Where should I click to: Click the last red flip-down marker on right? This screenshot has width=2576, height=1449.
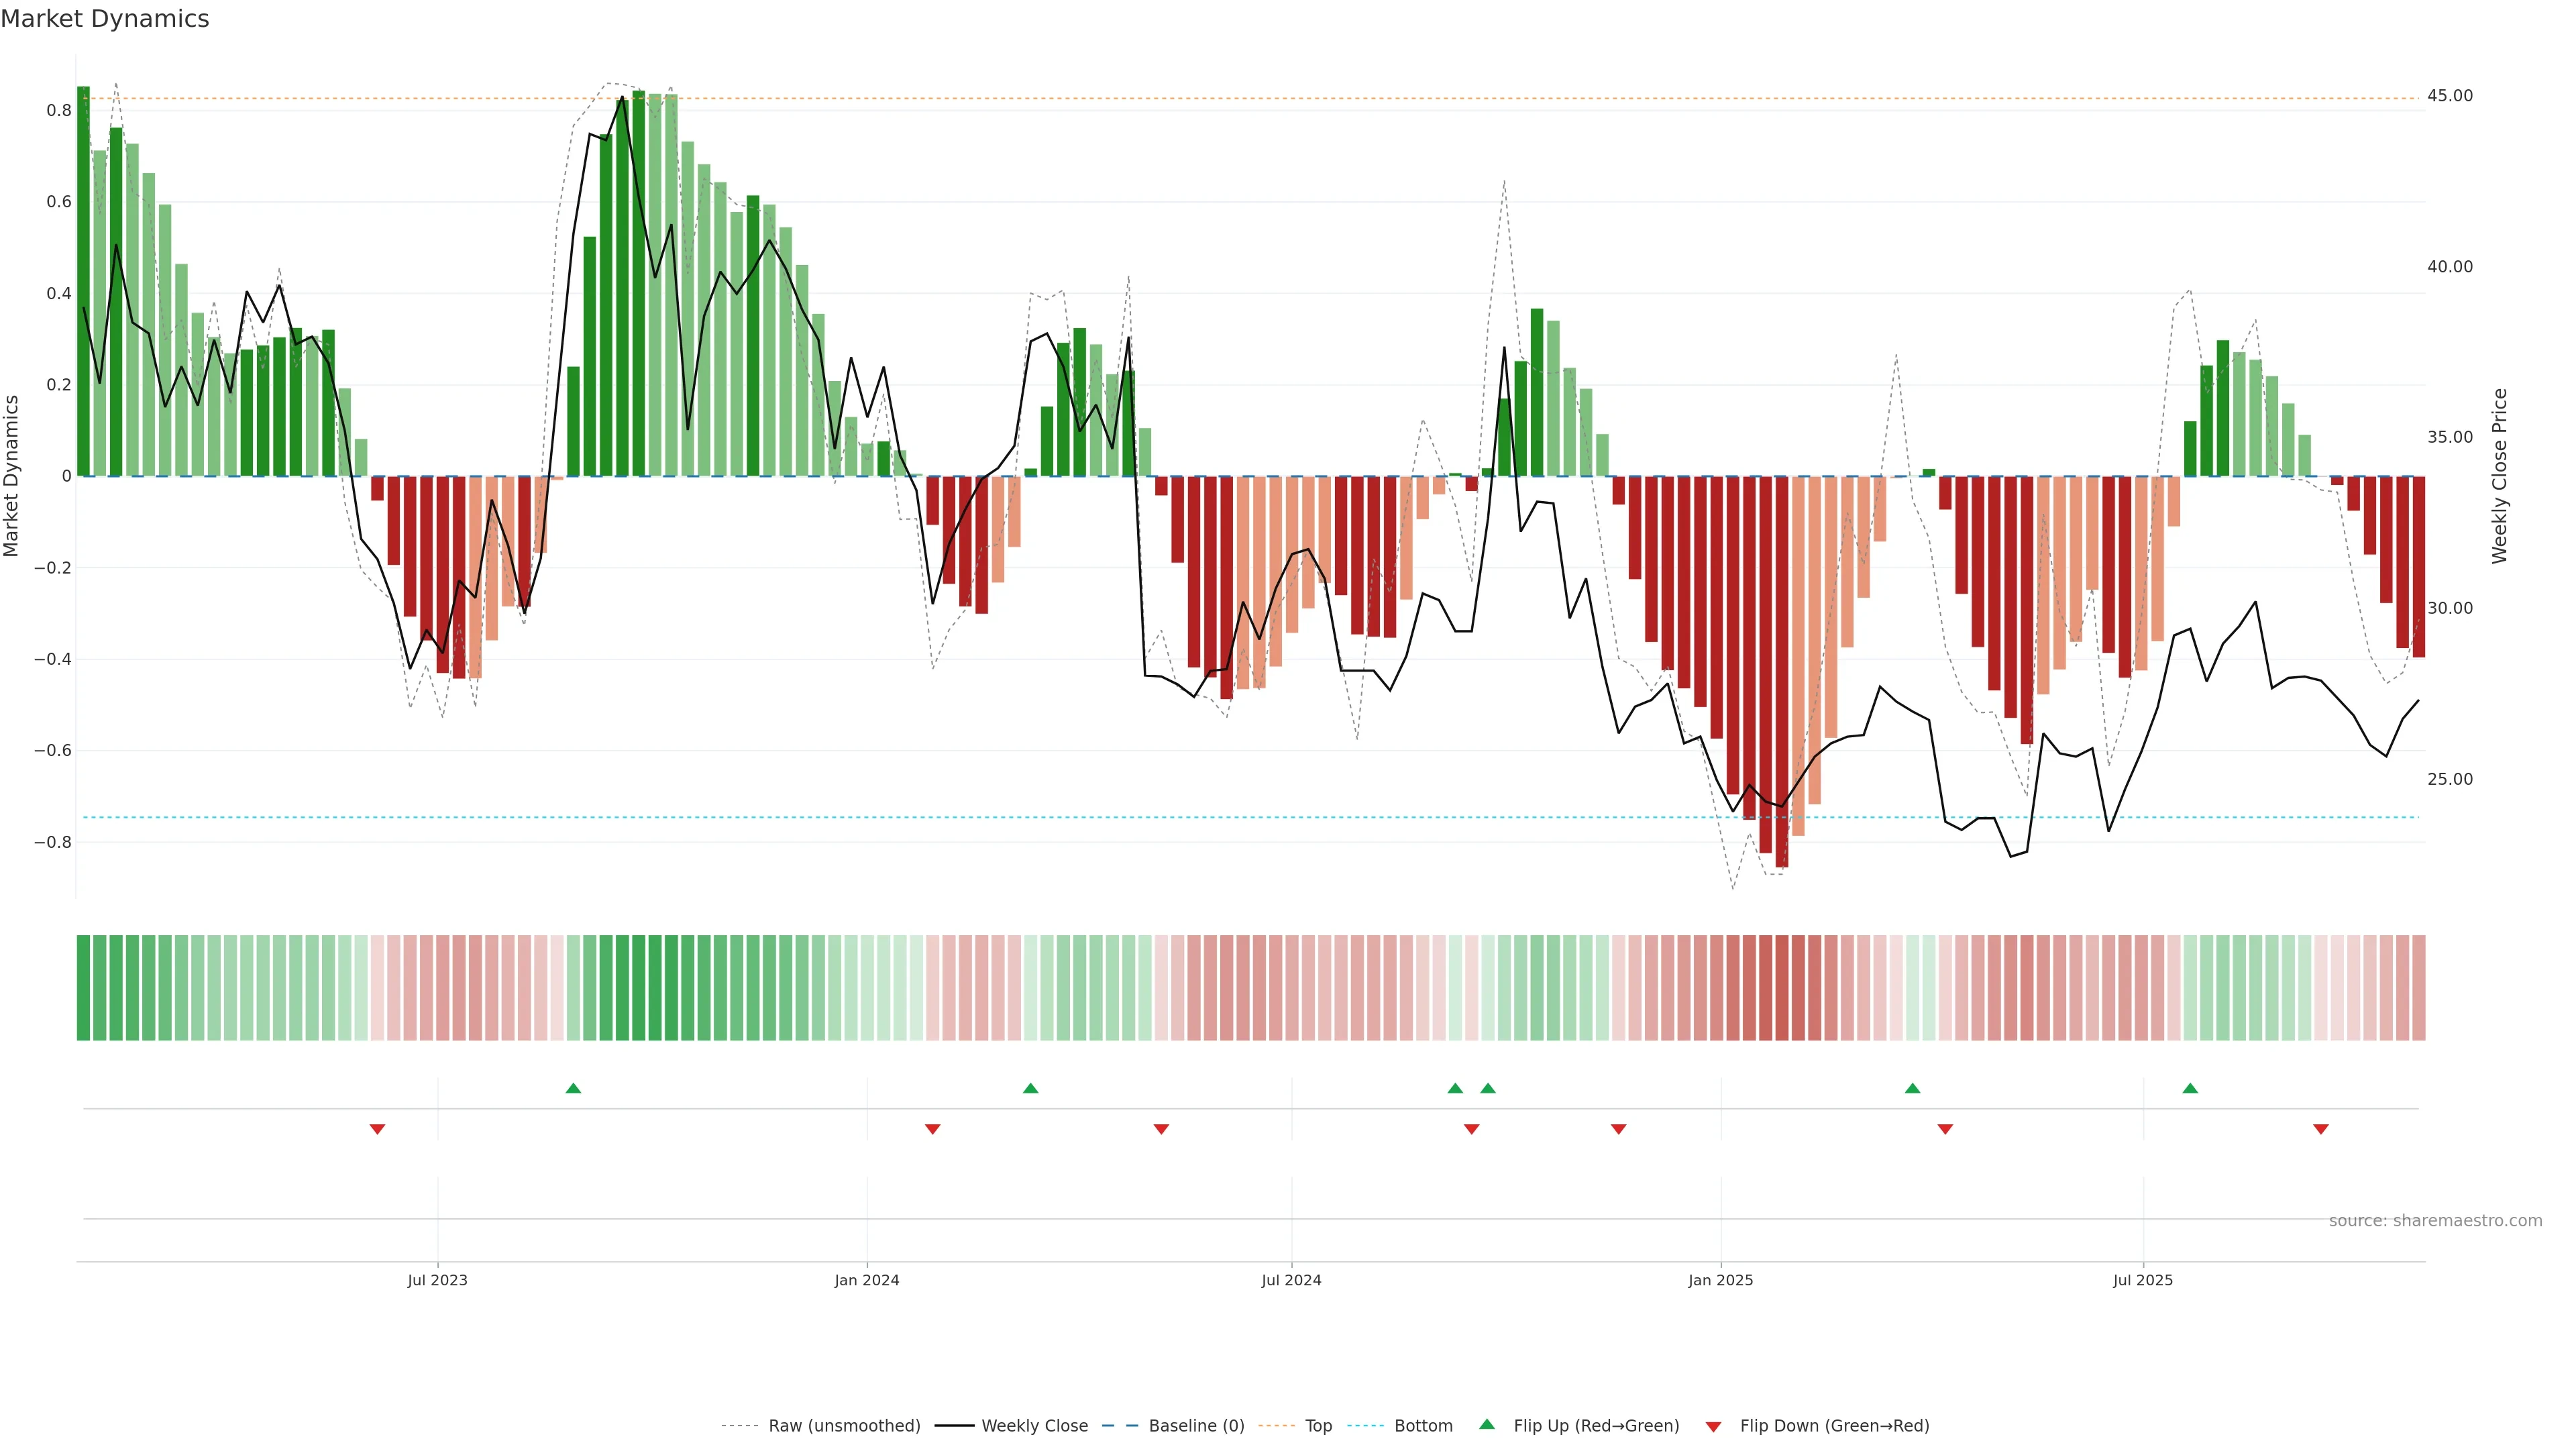click(x=2321, y=1129)
